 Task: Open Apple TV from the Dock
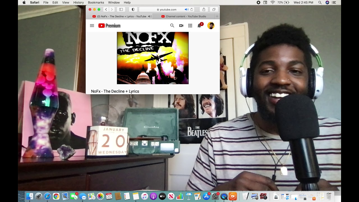point(162,196)
